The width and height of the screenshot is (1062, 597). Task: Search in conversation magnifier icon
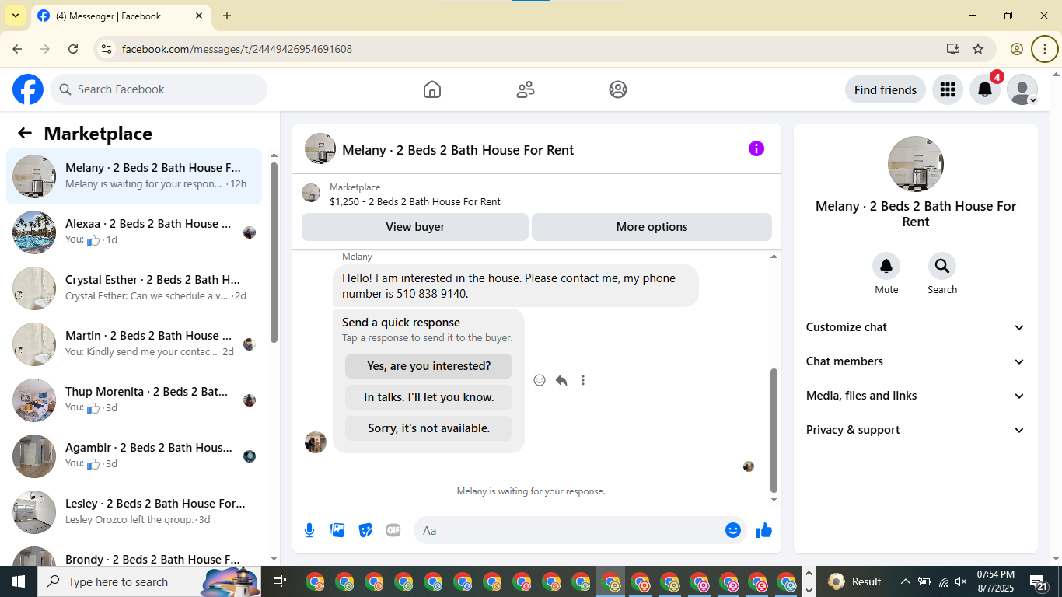(x=942, y=267)
